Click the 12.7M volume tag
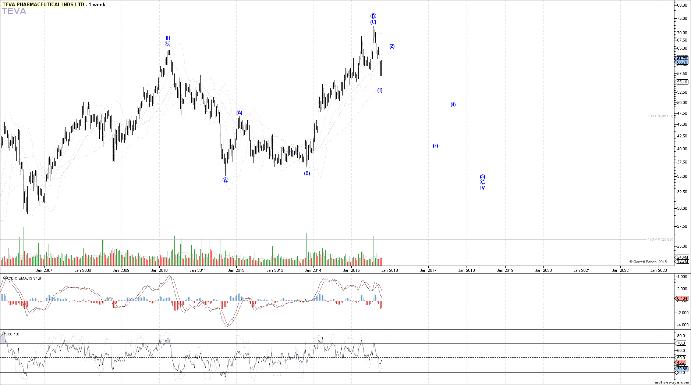Screen dimensions: 691x385 pos(682,262)
